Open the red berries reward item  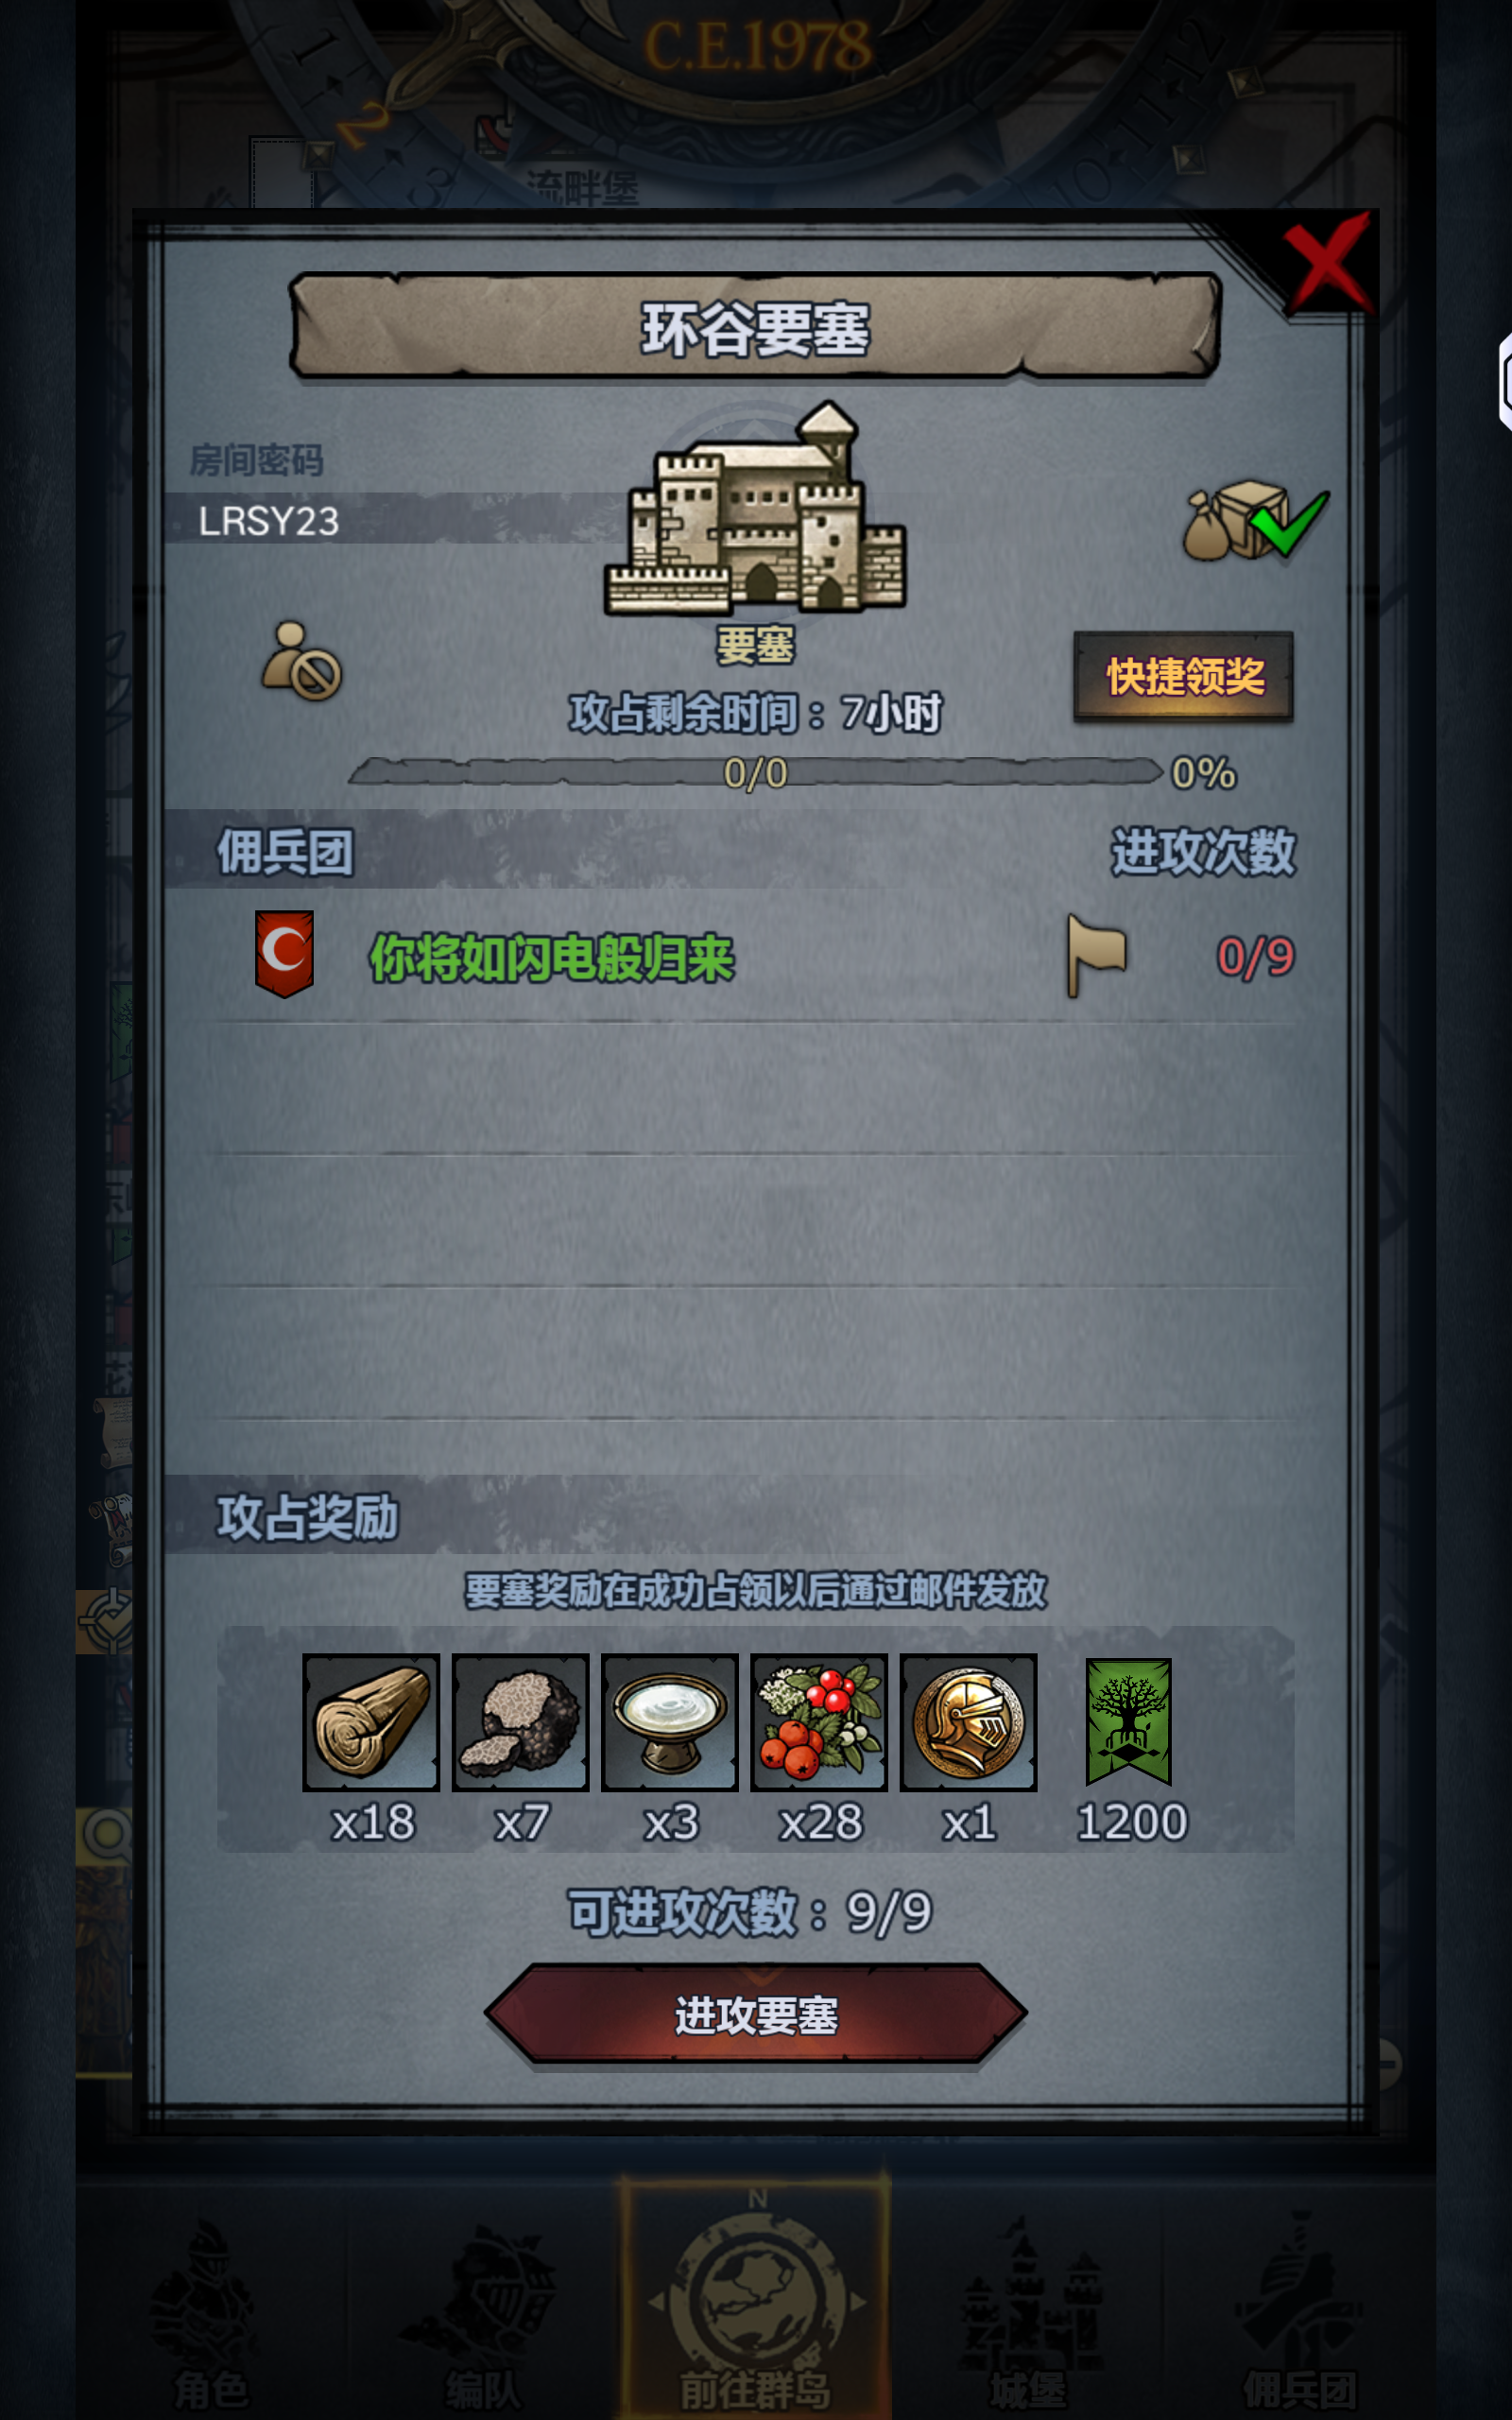(819, 1722)
